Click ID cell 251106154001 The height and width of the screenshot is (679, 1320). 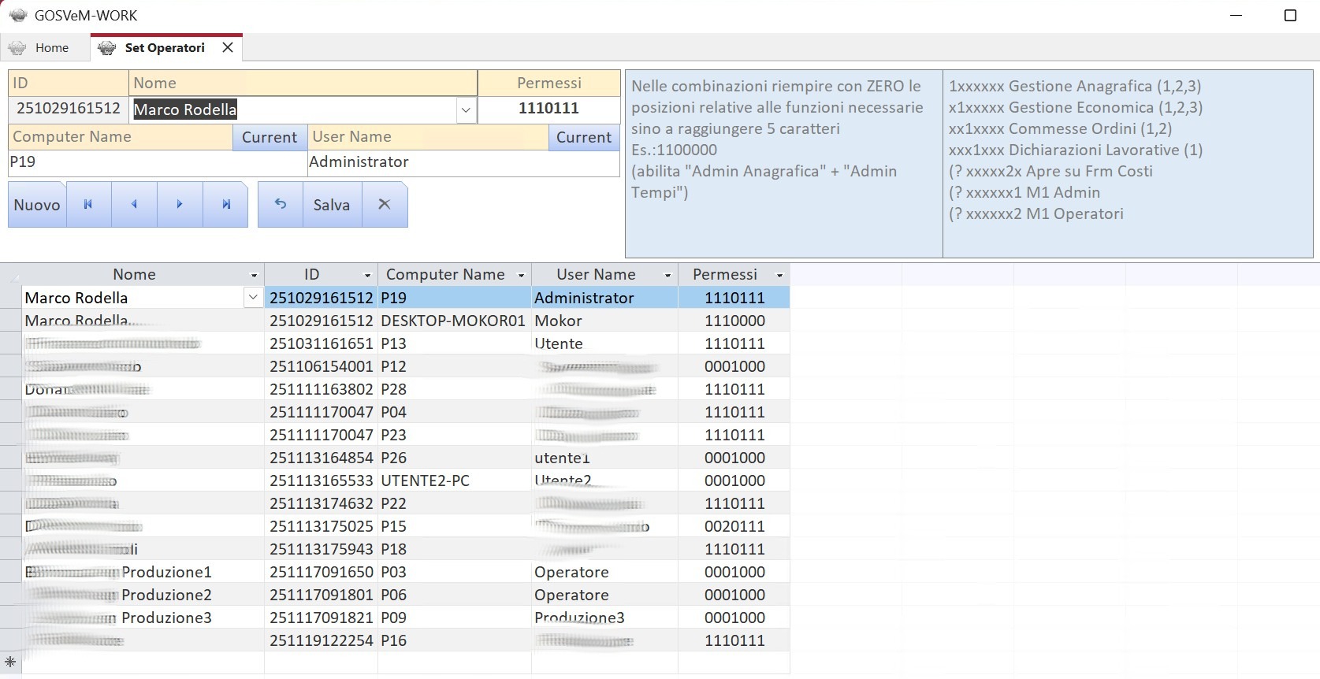tap(321, 366)
